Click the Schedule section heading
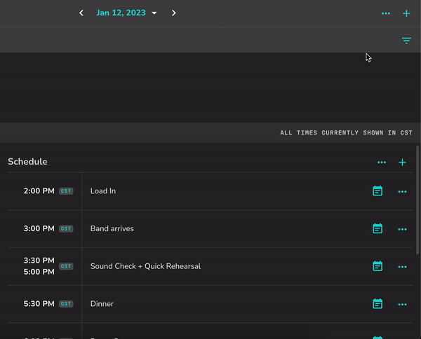Screen dimensions: 421x339 click(x=27, y=162)
